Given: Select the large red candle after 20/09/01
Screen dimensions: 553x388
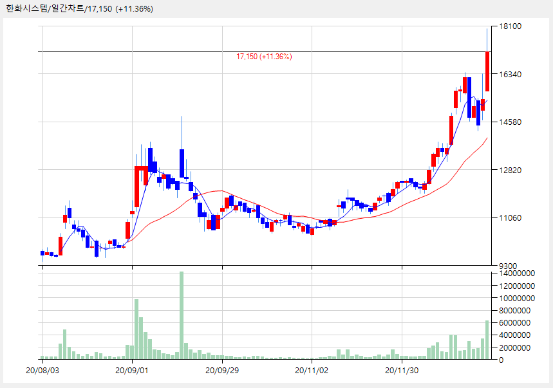Looking at the screenshot, I should [137, 187].
